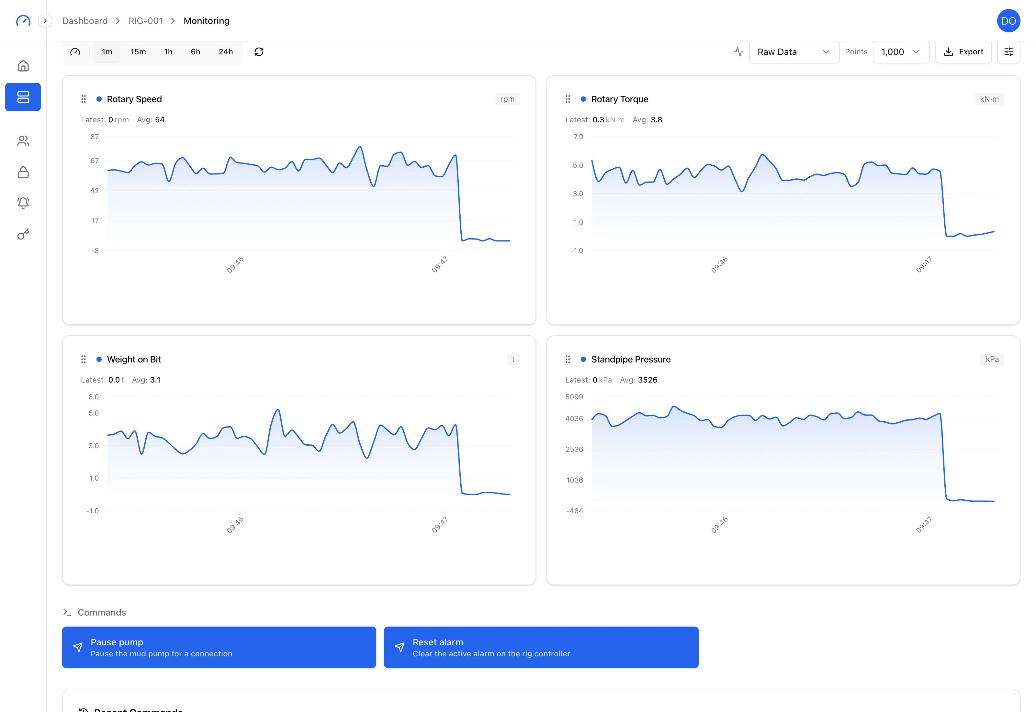
Task: Click the Export button
Action: point(963,52)
